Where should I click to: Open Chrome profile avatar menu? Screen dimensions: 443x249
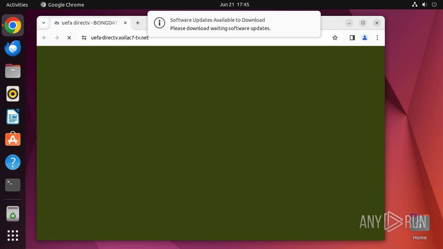[x=365, y=38]
